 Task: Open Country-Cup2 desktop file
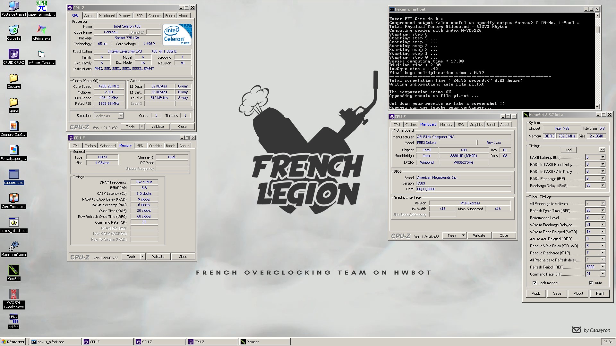[x=13, y=129]
